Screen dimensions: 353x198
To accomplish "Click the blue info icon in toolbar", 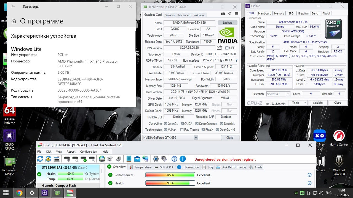I will (183, 159).
